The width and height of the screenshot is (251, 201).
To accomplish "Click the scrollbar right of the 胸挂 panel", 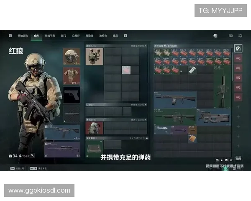I will (148, 64).
